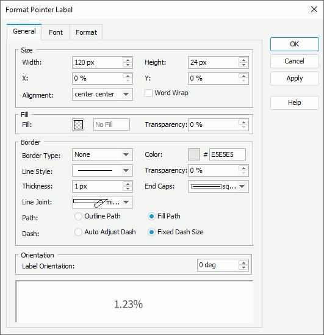
Task: Decrease Width with the down spinner arrow
Action: click(128, 65)
